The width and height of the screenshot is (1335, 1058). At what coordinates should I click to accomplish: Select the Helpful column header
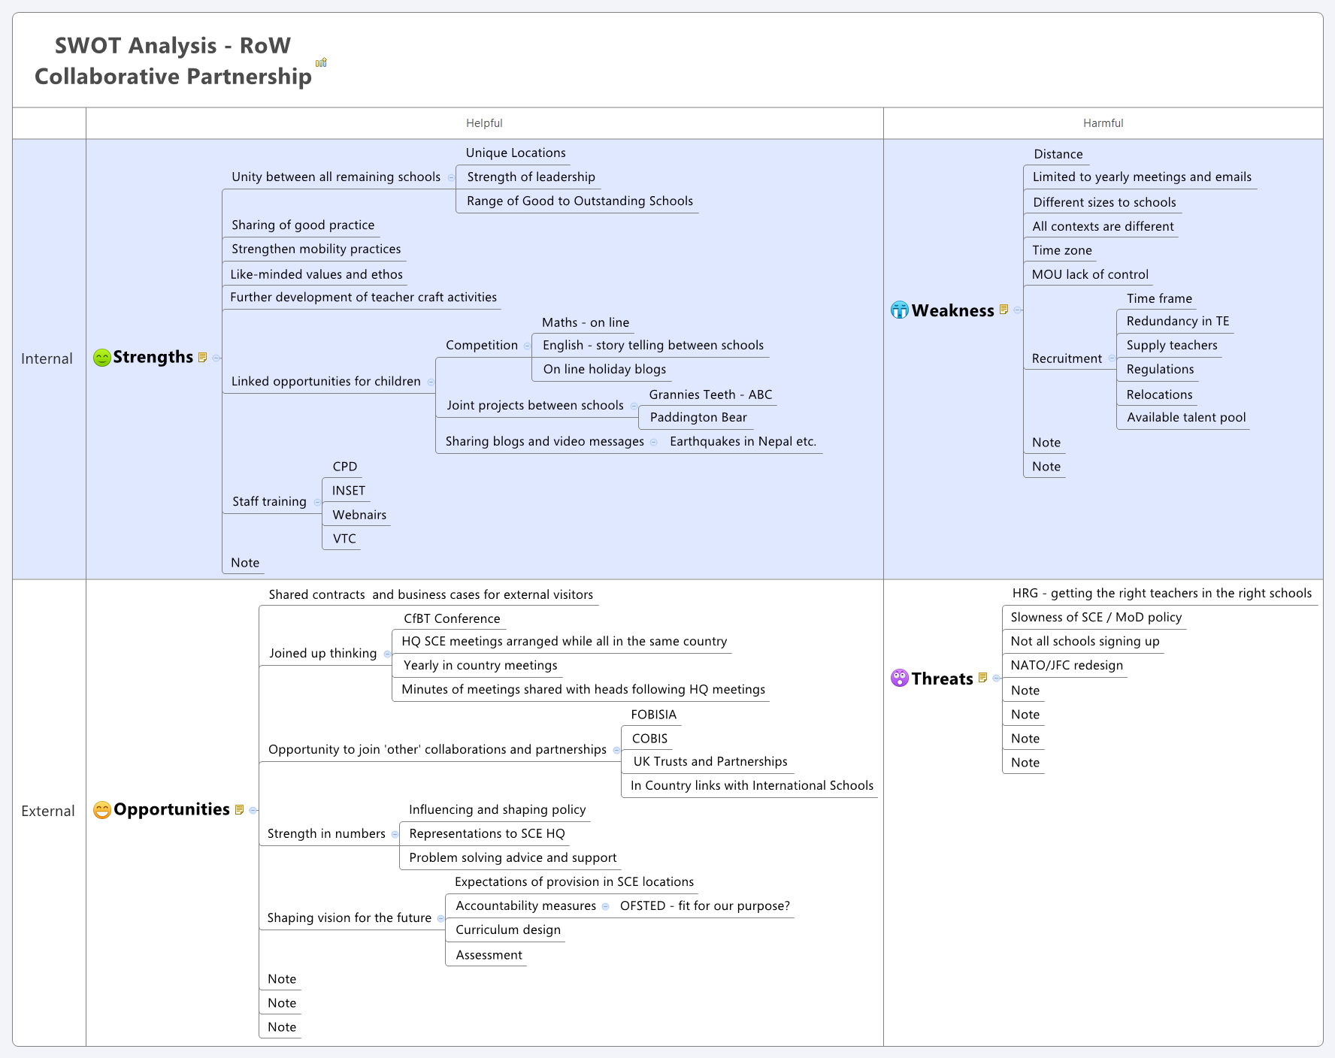pyautogui.click(x=485, y=123)
